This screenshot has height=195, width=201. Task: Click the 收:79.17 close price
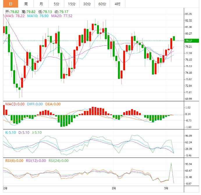pyautogui.click(x=61, y=12)
